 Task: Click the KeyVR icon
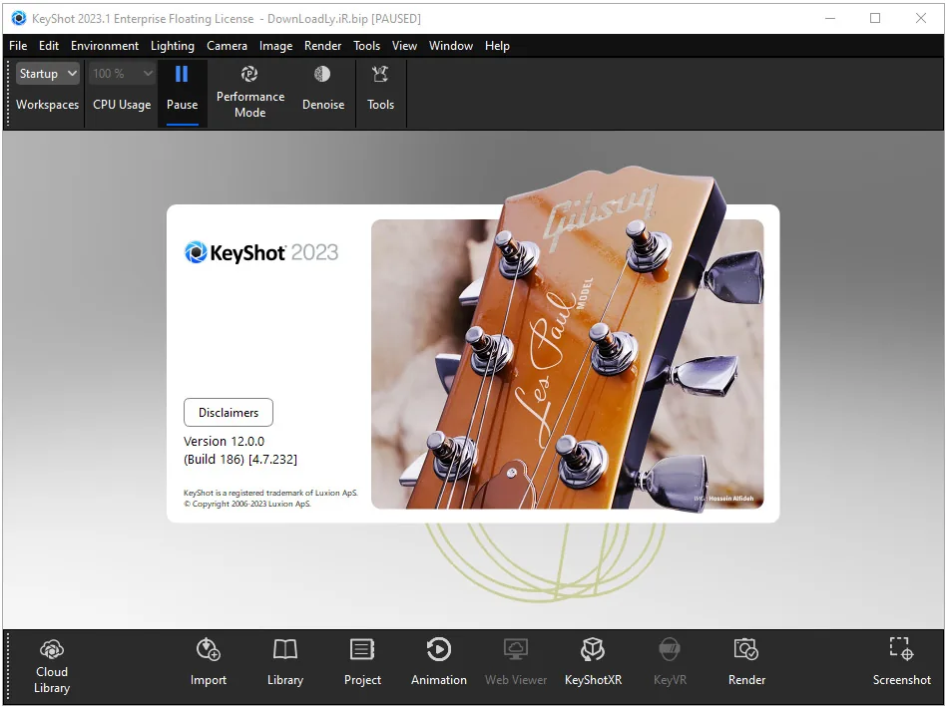click(x=670, y=649)
